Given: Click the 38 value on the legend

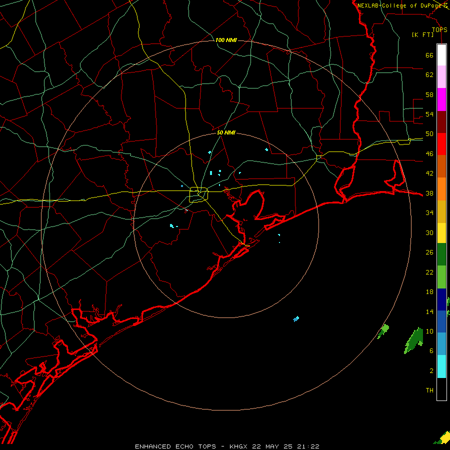Looking at the screenshot, I should pos(429,193).
